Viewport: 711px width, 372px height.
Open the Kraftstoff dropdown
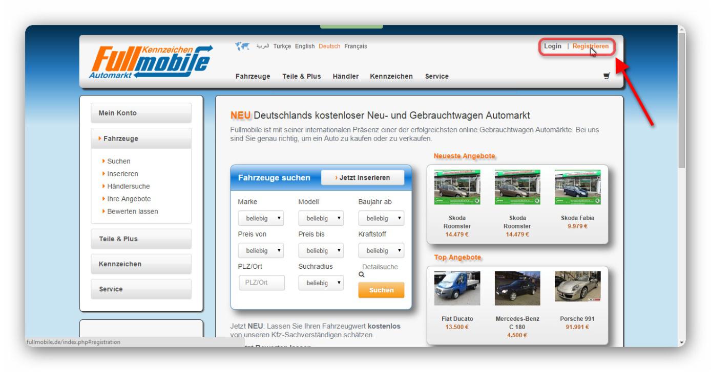(x=381, y=251)
